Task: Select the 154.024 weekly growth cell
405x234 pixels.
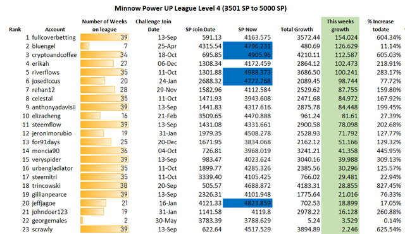Action: 346,37
